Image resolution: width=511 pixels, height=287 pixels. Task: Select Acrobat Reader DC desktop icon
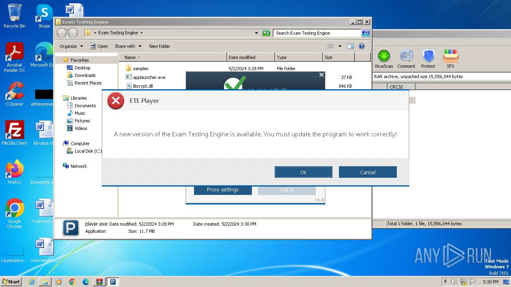tap(14, 57)
